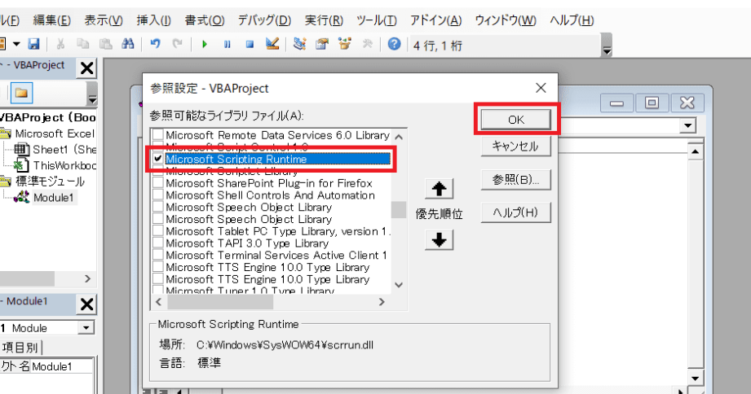Open the 表示(V) menu

tap(104, 20)
